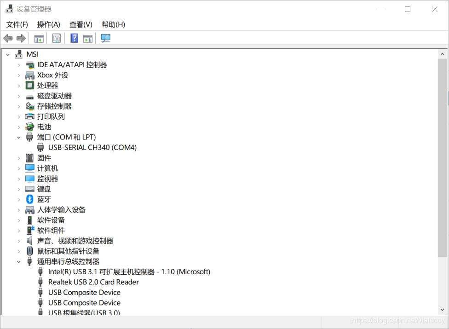449x329 pixels.
Task: Click the 打印队列 printer icon
Action: click(30, 116)
